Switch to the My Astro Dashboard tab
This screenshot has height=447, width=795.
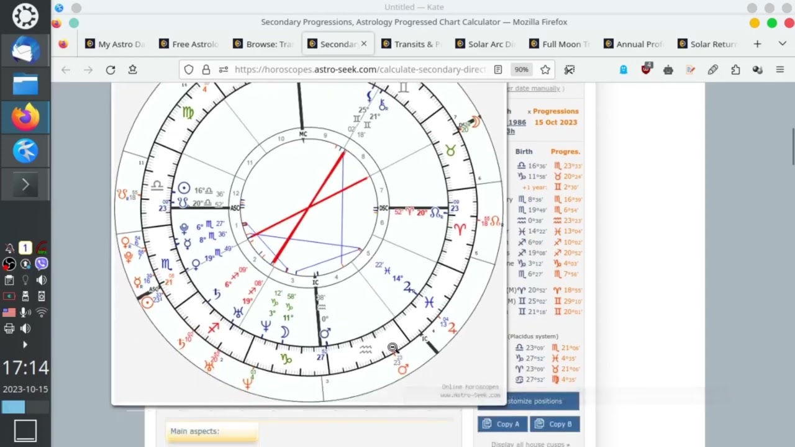(115, 44)
